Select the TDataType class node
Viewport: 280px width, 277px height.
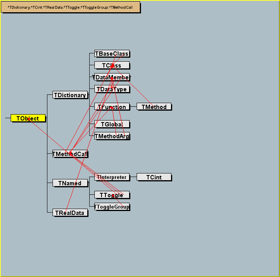coord(112,89)
